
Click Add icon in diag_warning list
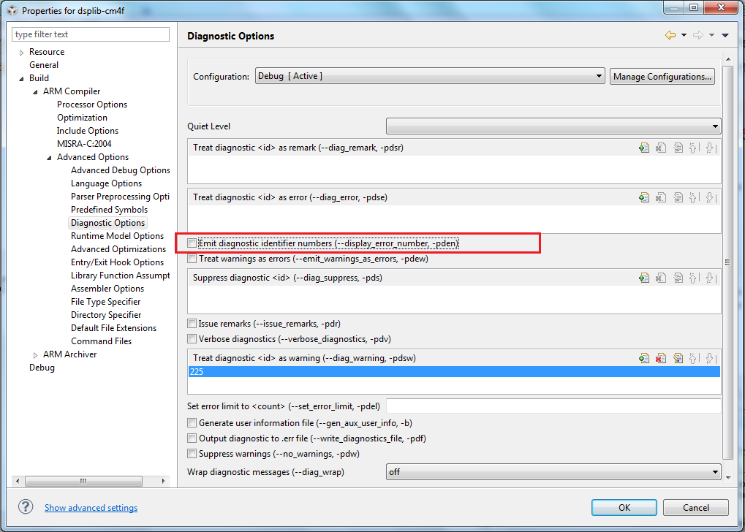tap(644, 358)
